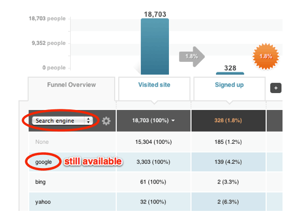Click the 3,303 (100%) cell
Viewport: 301px width, 222px height.
pos(154,162)
